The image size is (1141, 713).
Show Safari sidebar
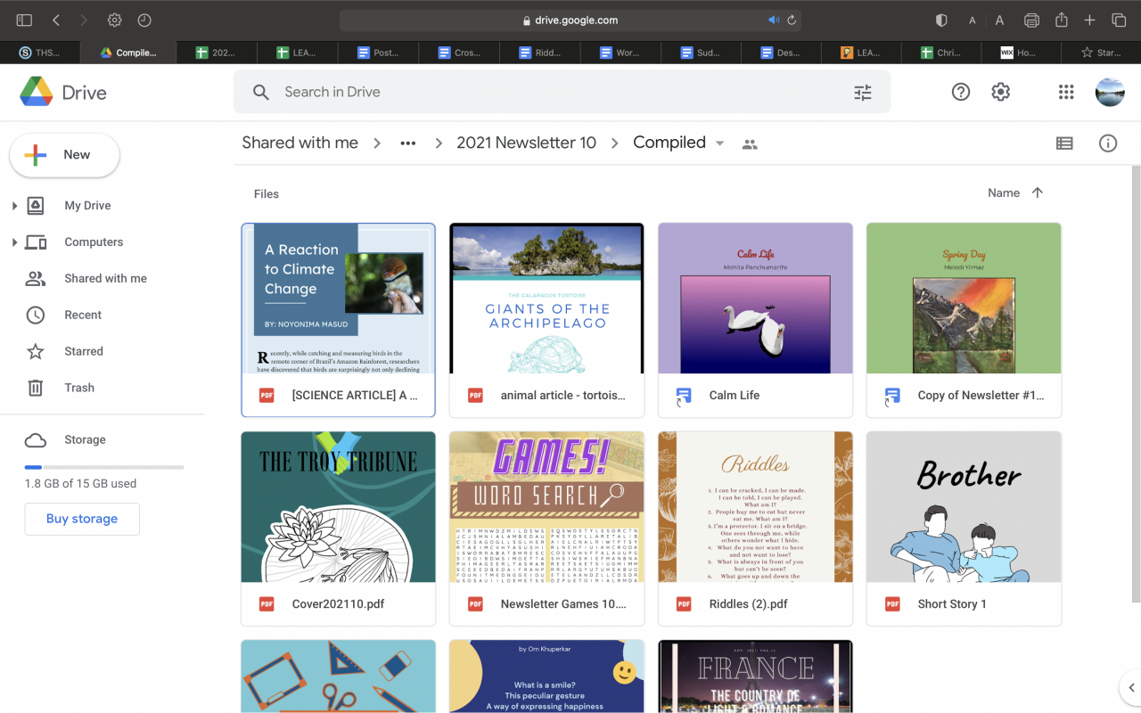[24, 20]
